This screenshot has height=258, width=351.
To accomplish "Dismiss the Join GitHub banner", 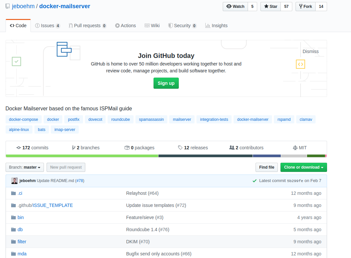I will click(x=310, y=52).
